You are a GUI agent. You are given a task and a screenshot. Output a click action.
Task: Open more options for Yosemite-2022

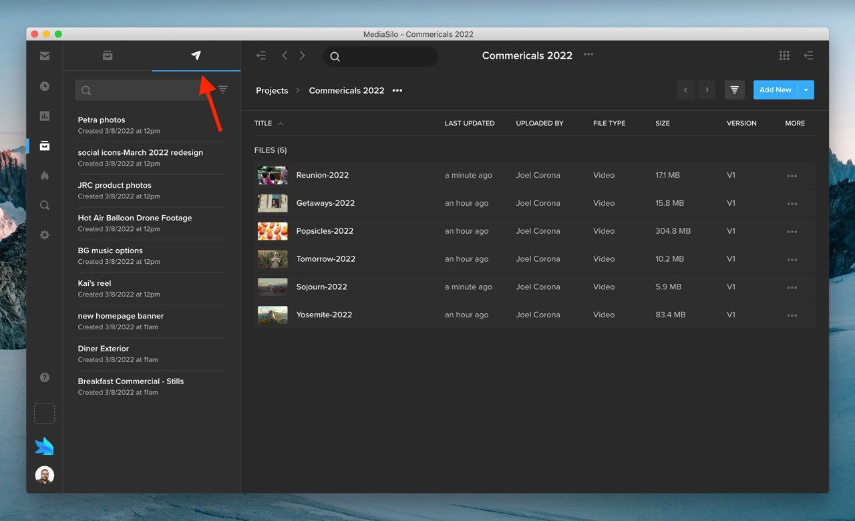coord(792,316)
